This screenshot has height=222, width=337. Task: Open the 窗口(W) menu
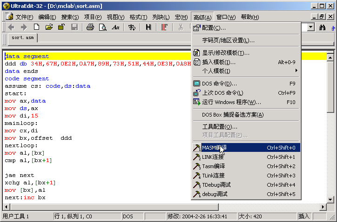pyautogui.click(x=226, y=17)
